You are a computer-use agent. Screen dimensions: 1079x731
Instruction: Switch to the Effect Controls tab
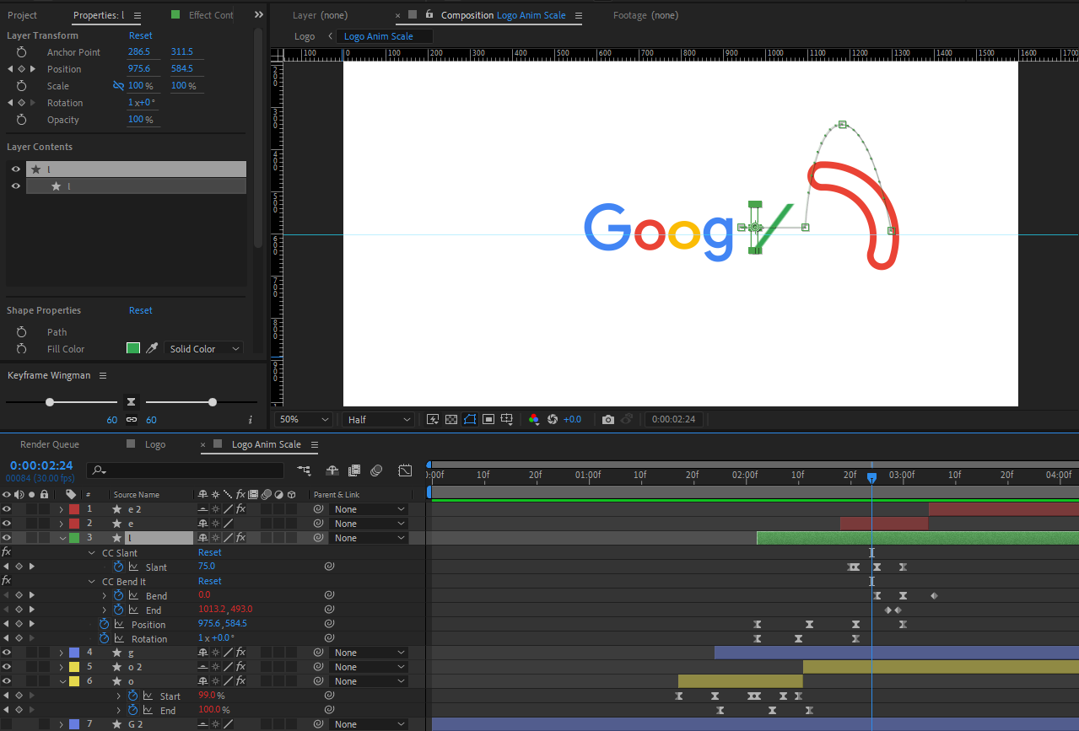(x=211, y=15)
